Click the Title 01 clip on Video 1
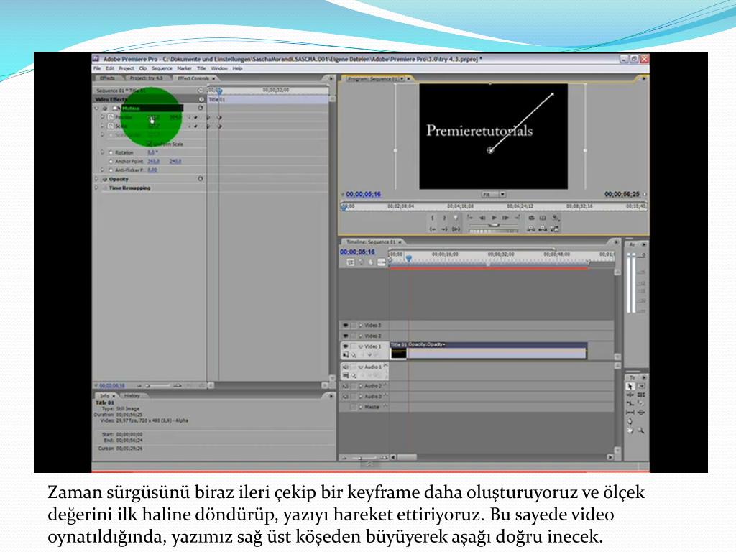 488,351
